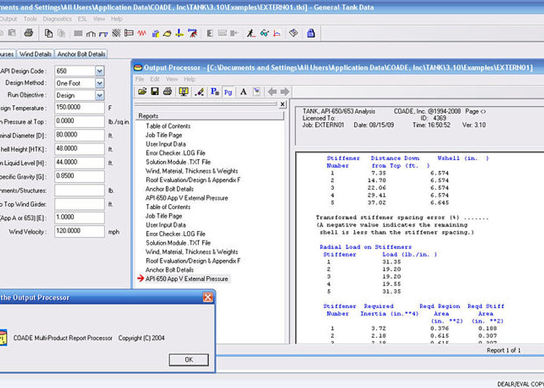Click the monitor view icon in Output Processor
This screenshot has height=388, width=544.
click(x=183, y=91)
